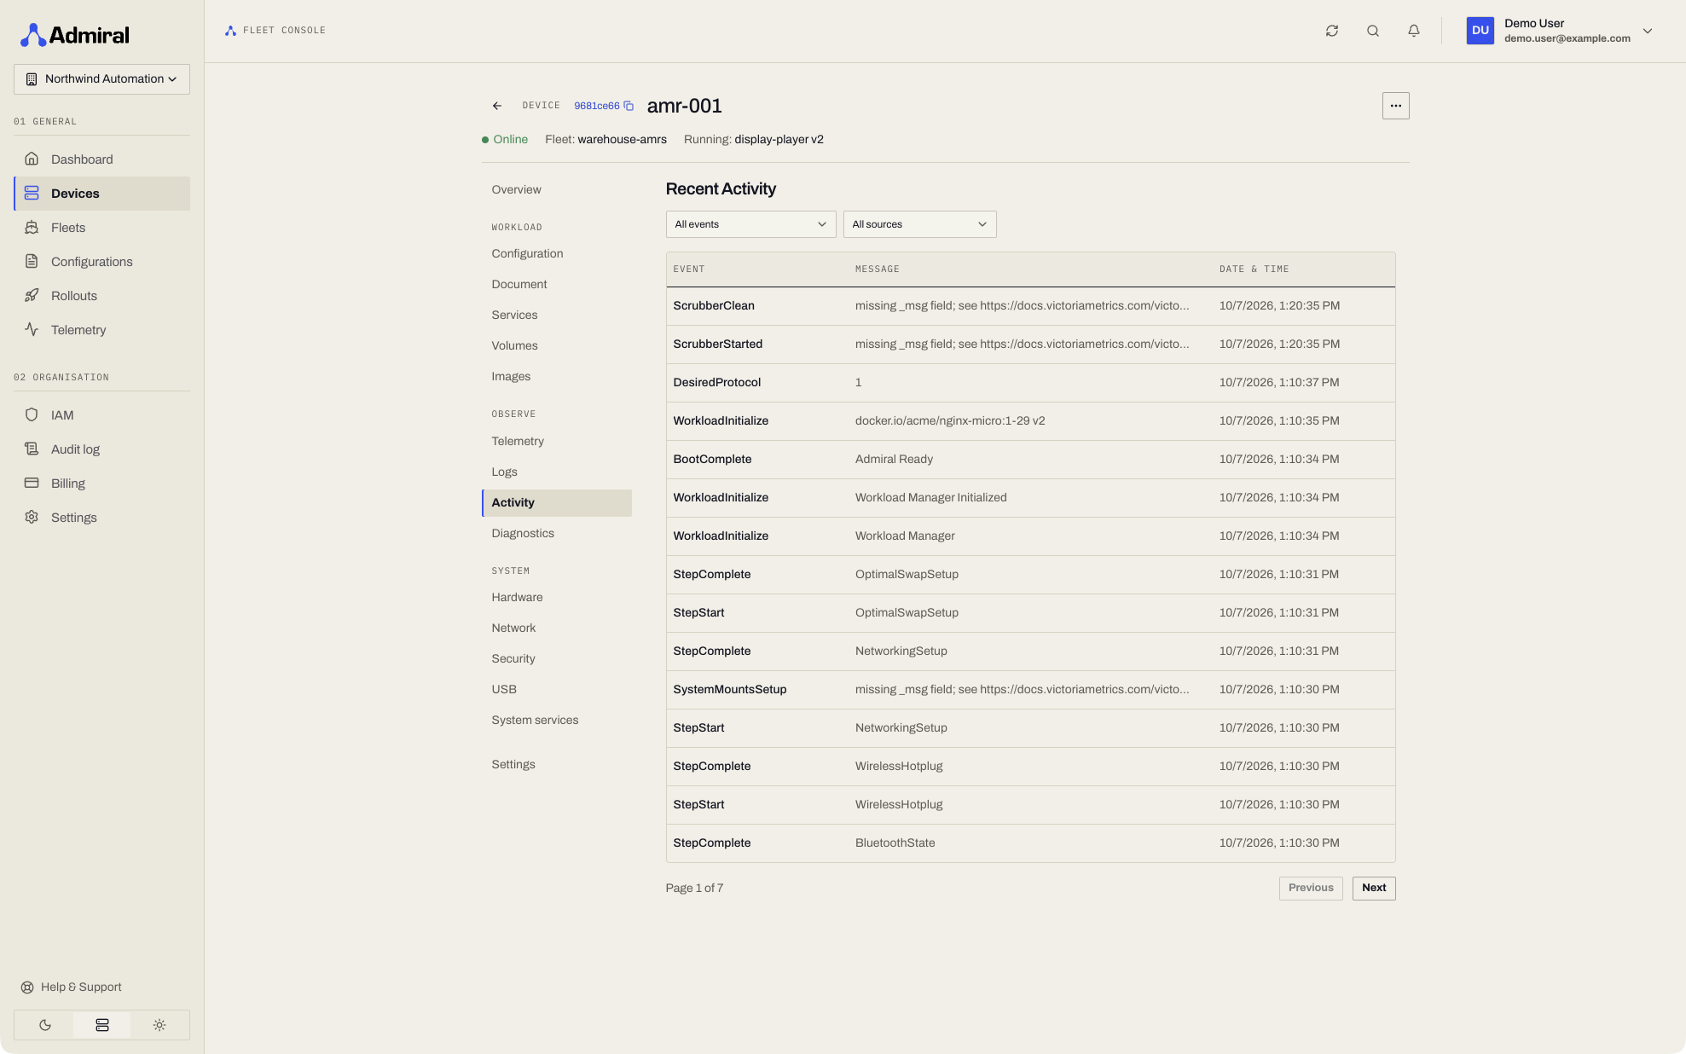The width and height of the screenshot is (1686, 1054).
Task: Click the Previous page button
Action: (1311, 888)
